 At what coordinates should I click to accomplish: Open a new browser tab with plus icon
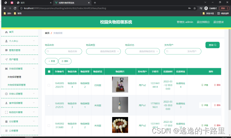click(95, 3)
